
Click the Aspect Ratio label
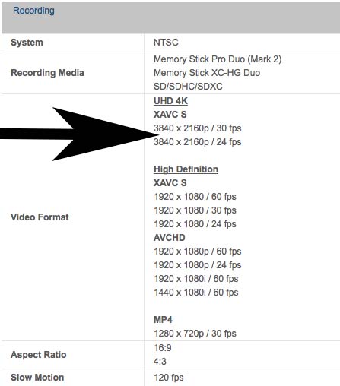(39, 355)
